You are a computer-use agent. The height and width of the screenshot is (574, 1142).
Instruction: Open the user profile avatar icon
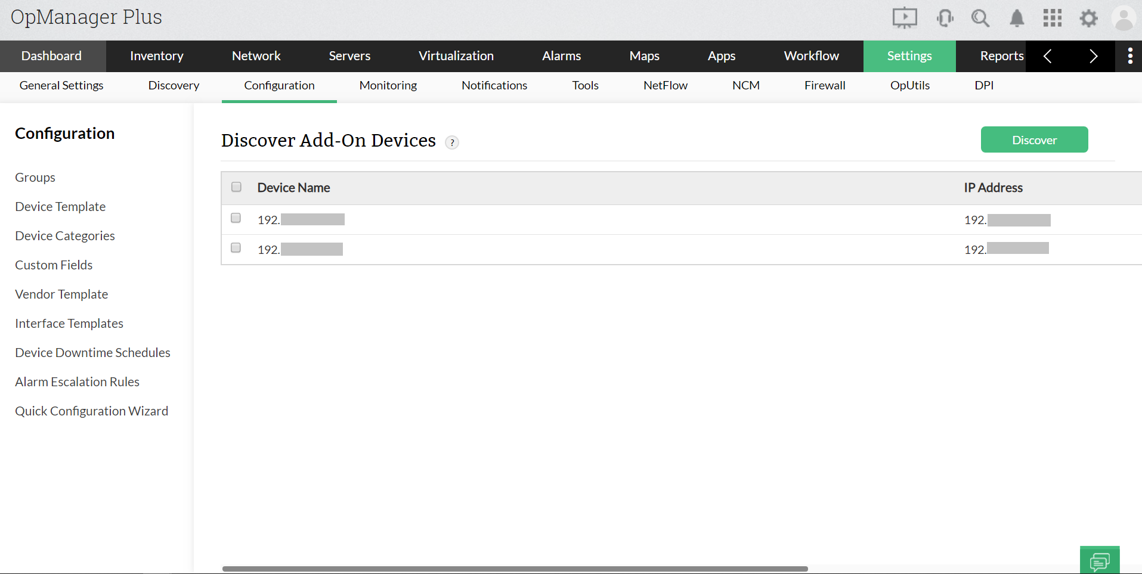tap(1124, 18)
